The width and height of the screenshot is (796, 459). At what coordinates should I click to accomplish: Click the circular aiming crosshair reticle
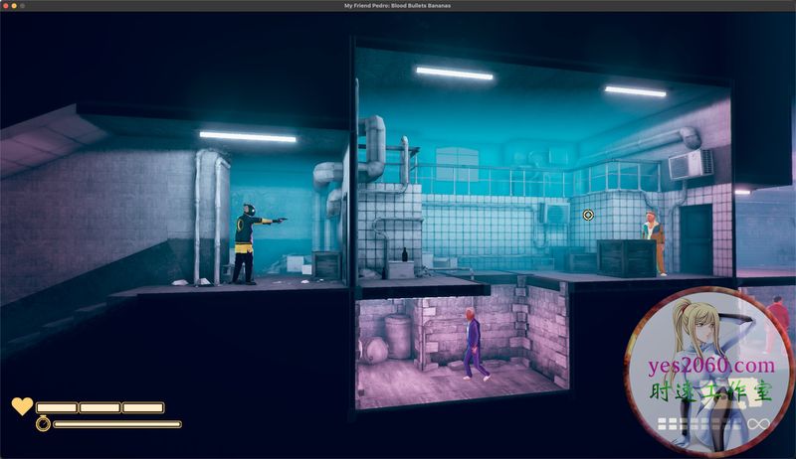click(588, 215)
